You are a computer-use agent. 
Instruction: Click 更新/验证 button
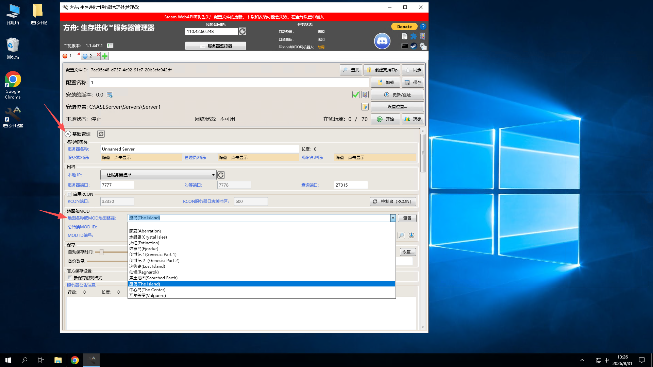coord(397,95)
